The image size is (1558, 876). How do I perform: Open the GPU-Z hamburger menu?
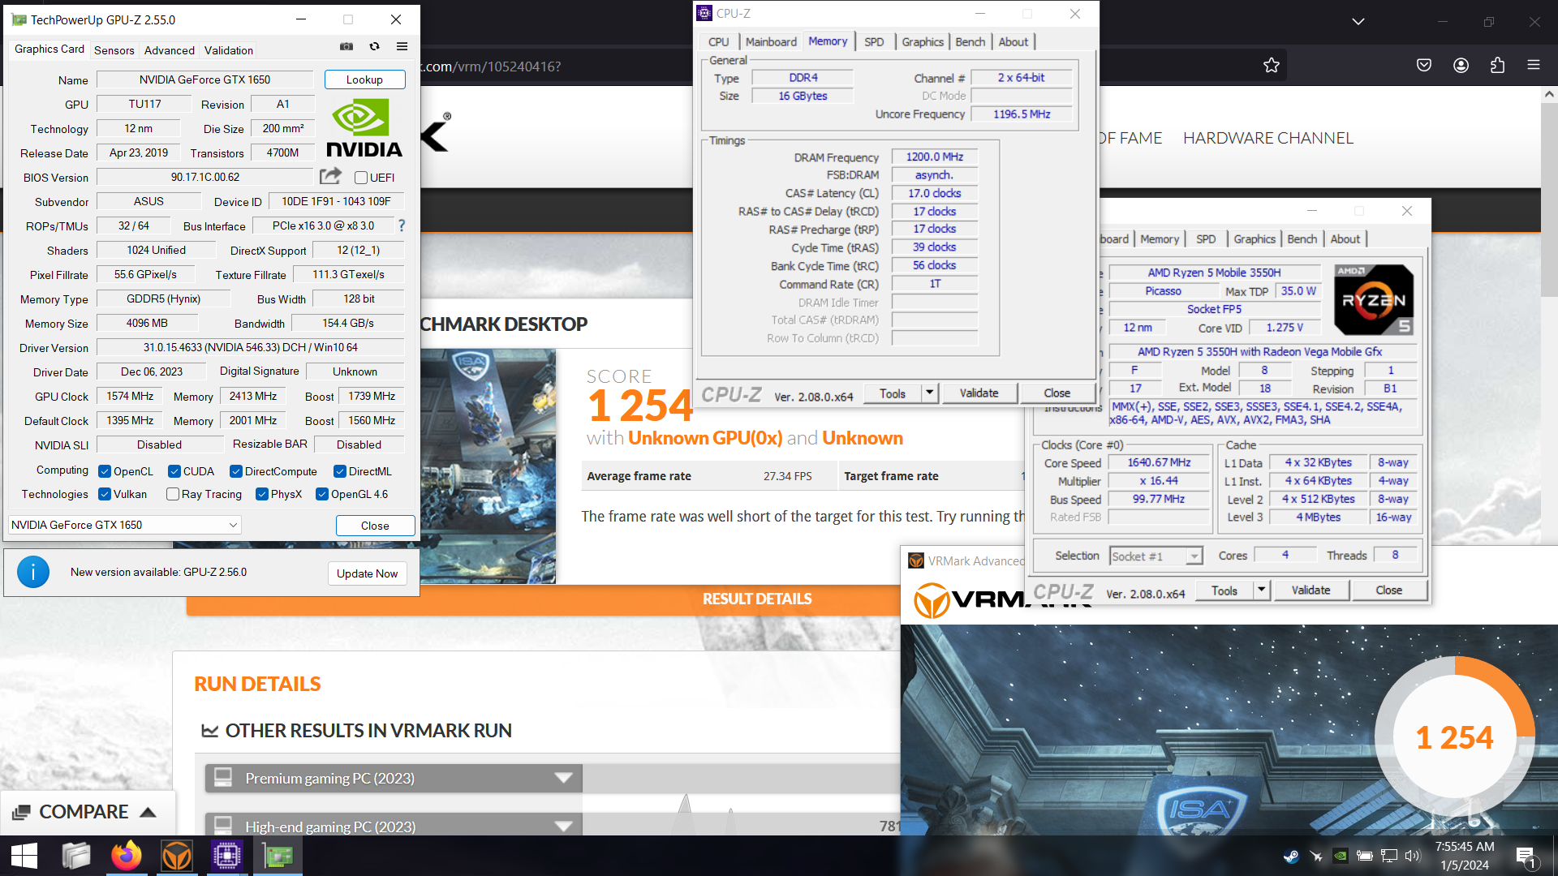point(402,47)
